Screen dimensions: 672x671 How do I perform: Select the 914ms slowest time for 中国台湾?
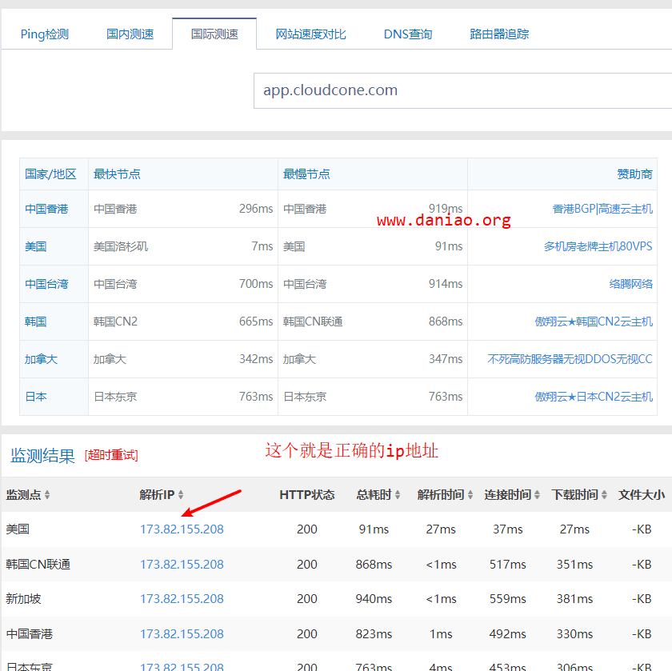point(446,284)
